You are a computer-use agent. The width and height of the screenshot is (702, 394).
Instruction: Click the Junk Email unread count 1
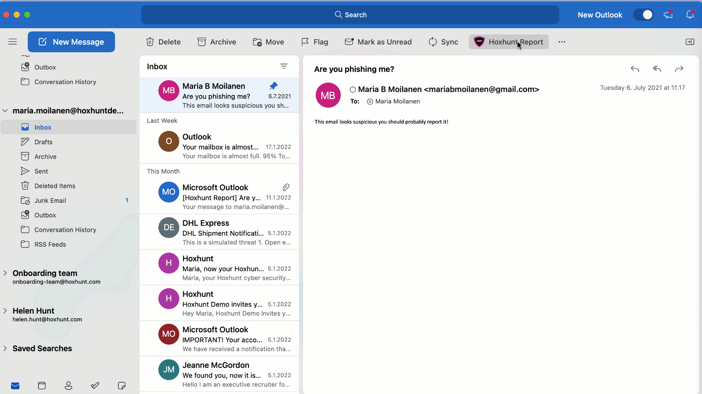pyautogui.click(x=127, y=200)
